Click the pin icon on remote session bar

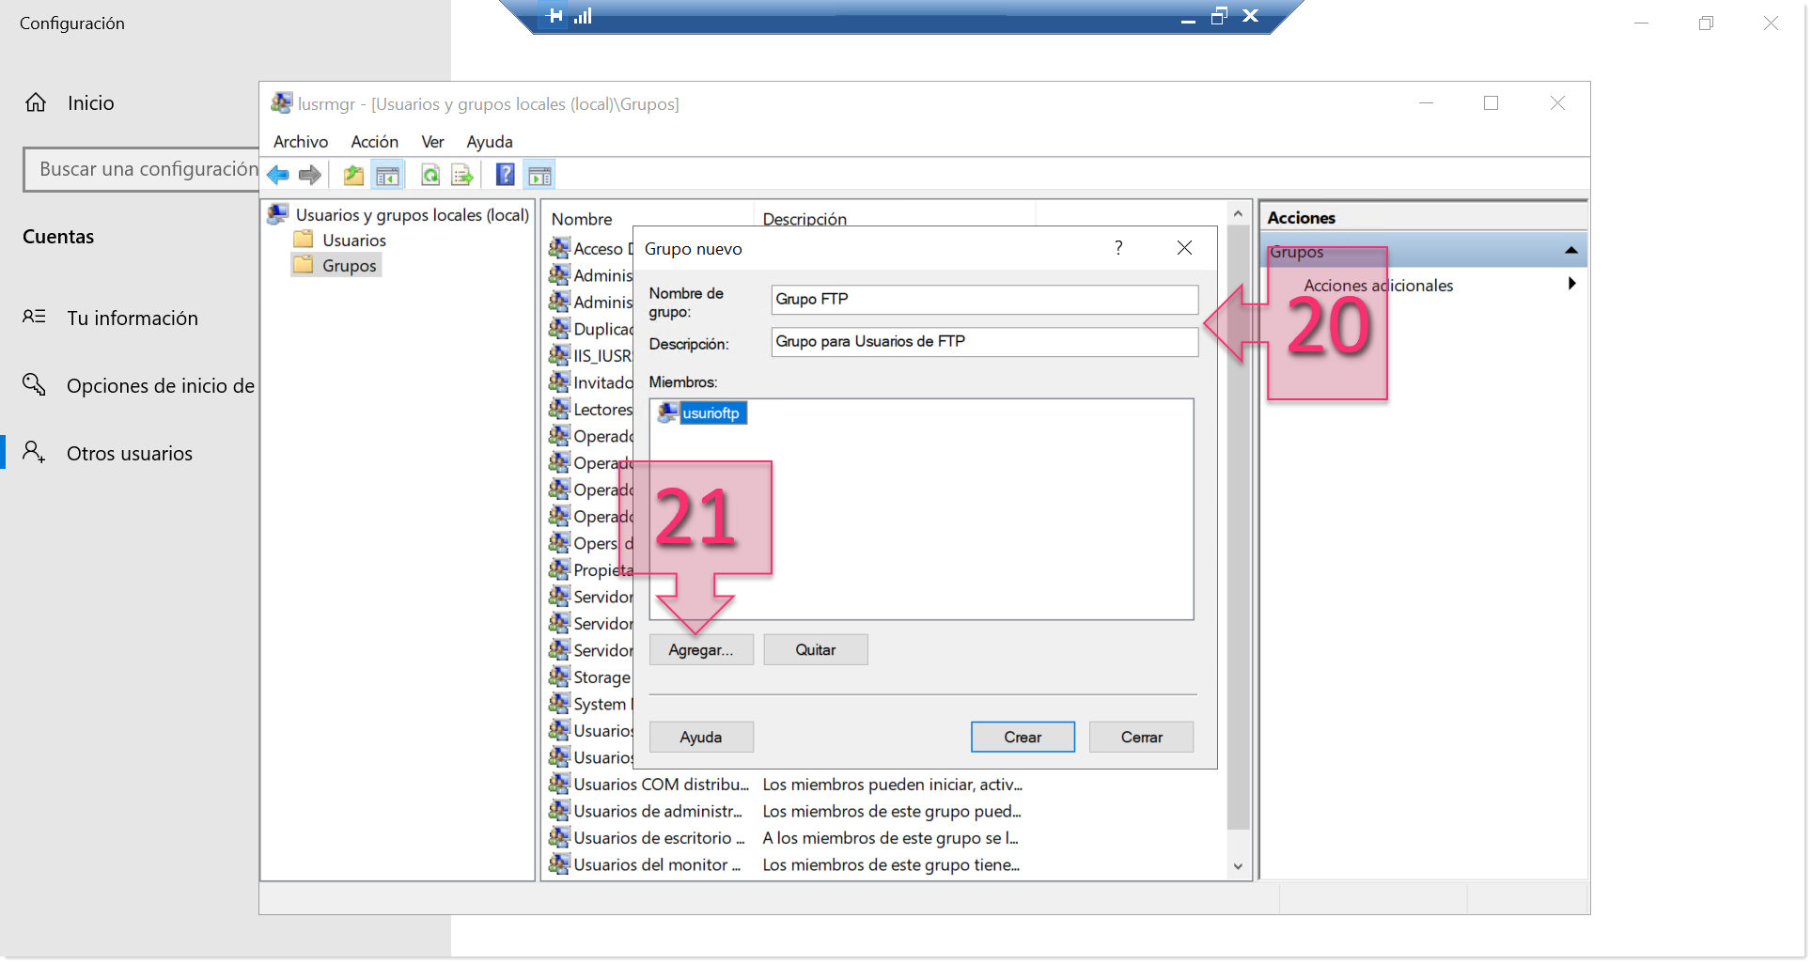click(x=555, y=16)
